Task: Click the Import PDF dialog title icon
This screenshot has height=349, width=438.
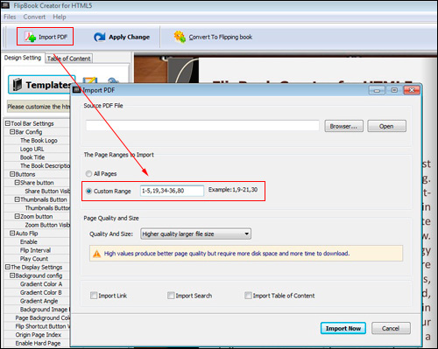Action: pyautogui.click(x=76, y=90)
